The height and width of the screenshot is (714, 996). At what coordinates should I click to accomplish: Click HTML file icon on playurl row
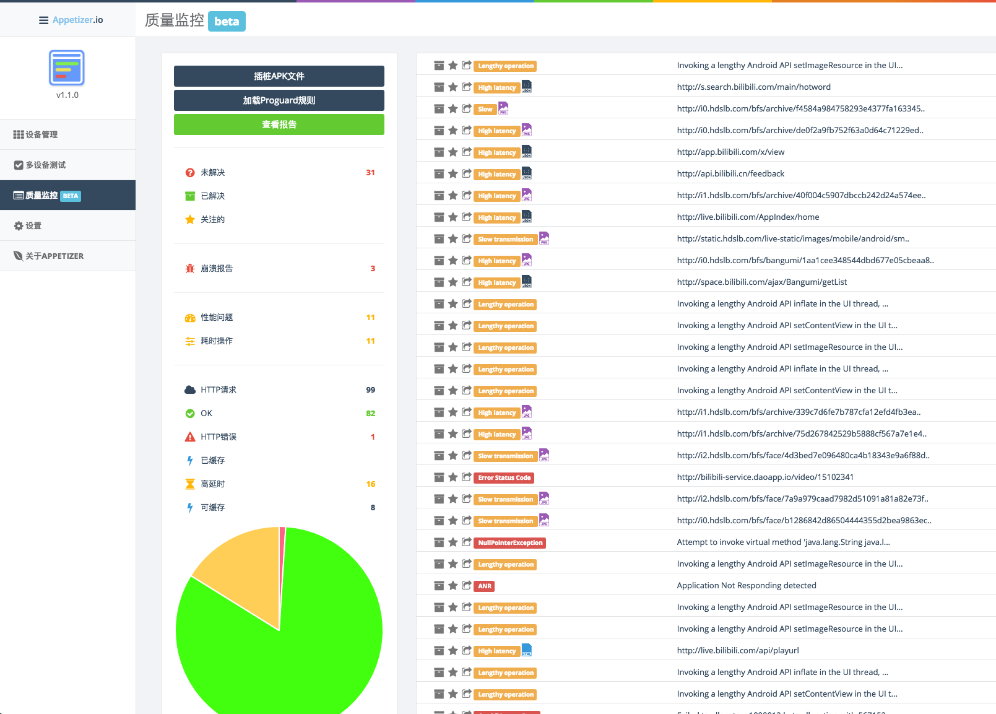click(527, 650)
